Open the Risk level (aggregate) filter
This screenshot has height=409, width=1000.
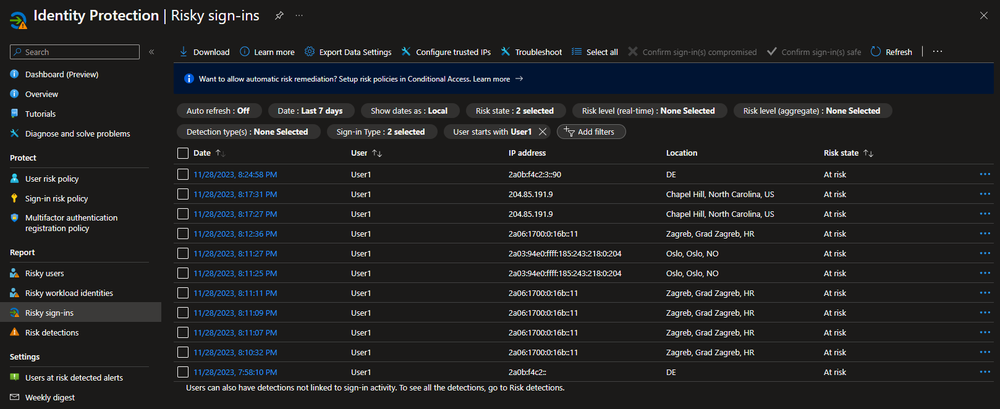811,111
